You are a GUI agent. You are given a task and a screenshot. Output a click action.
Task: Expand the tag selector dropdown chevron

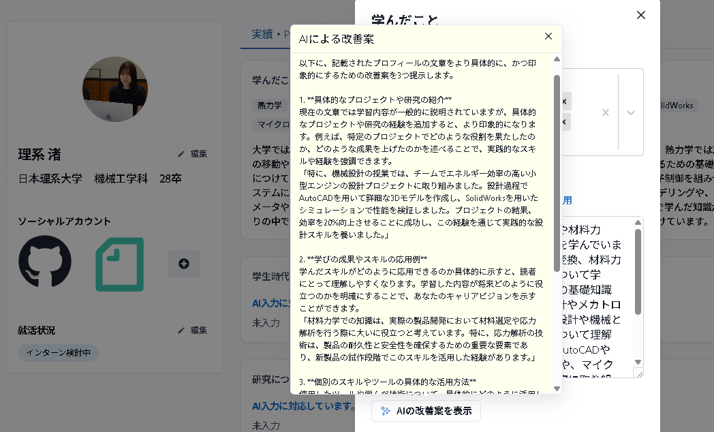(631, 112)
